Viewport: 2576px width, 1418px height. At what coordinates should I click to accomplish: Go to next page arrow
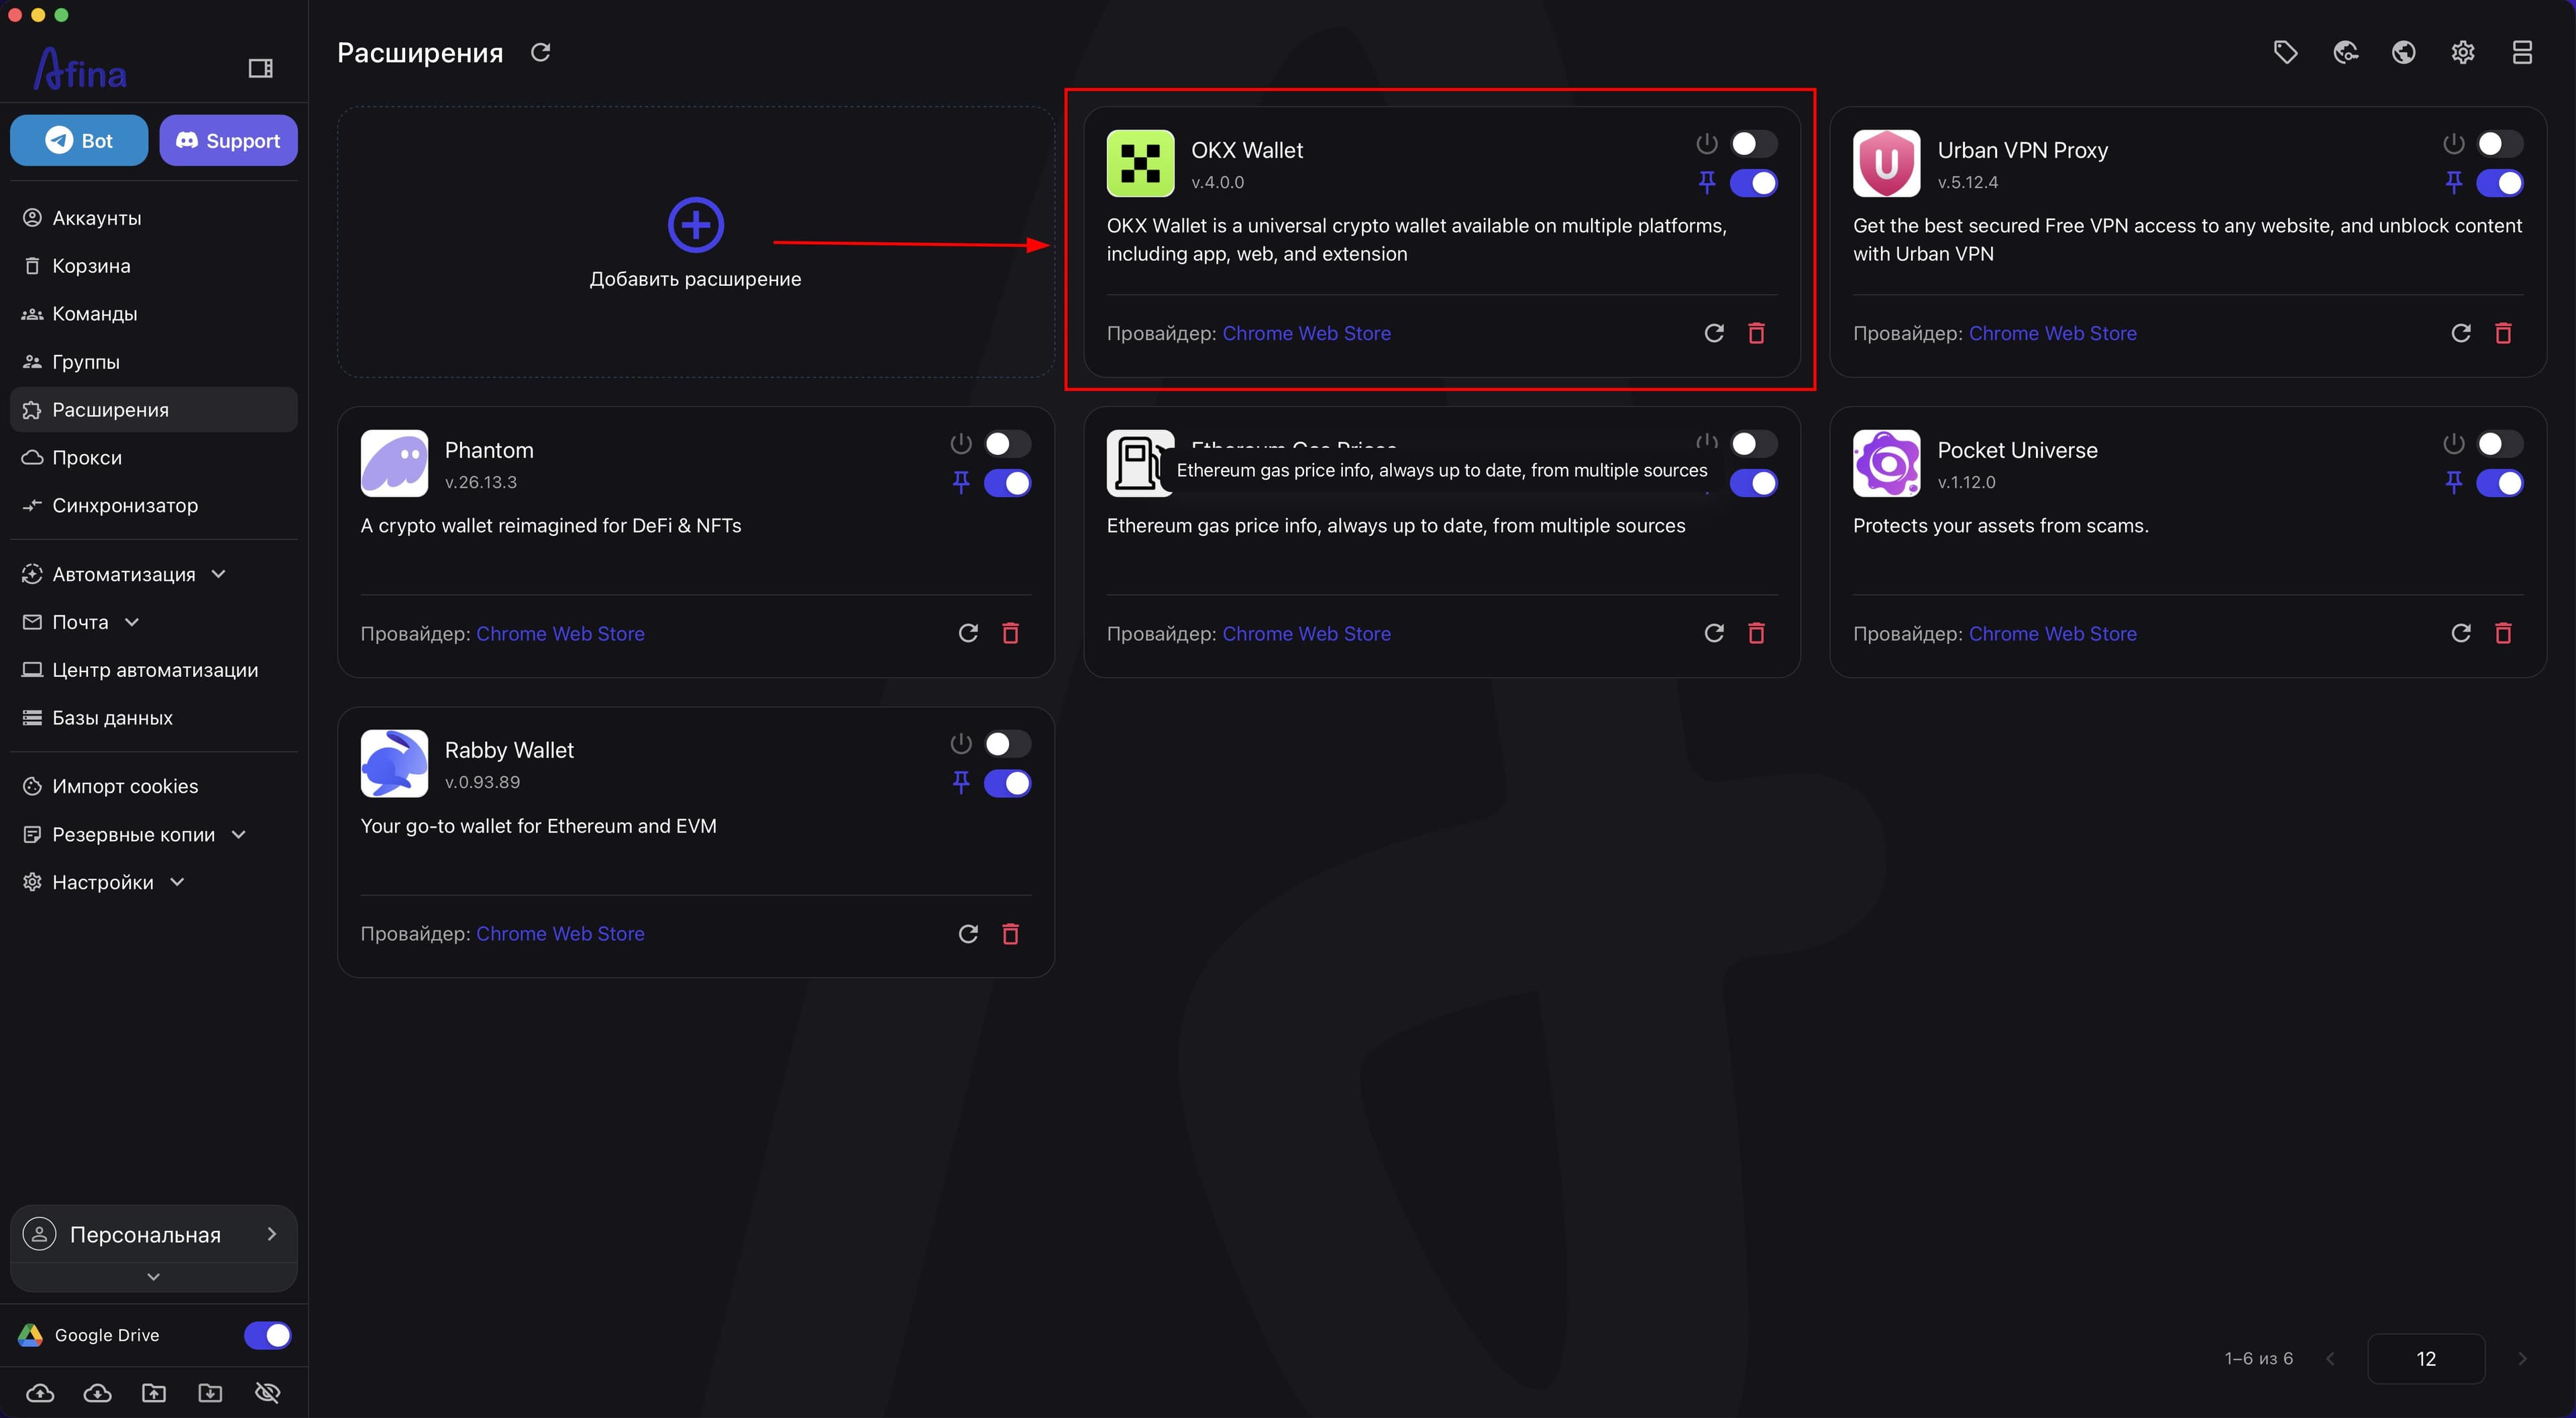2523,1358
